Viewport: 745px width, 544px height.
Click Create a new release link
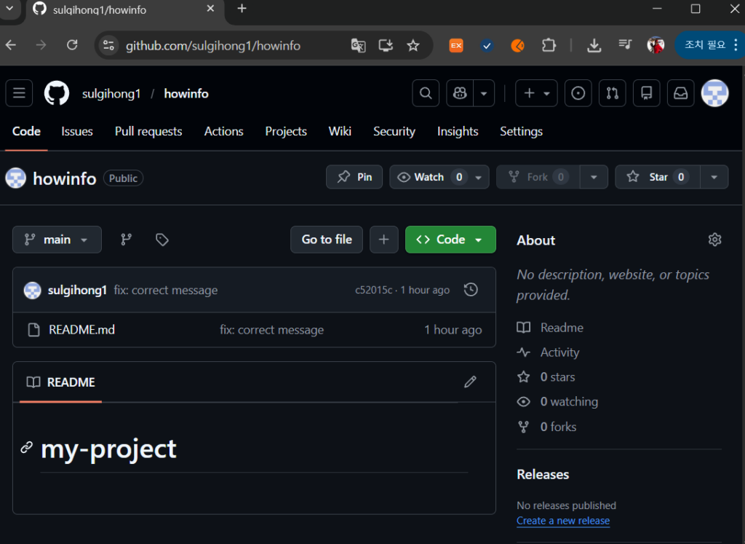(563, 521)
